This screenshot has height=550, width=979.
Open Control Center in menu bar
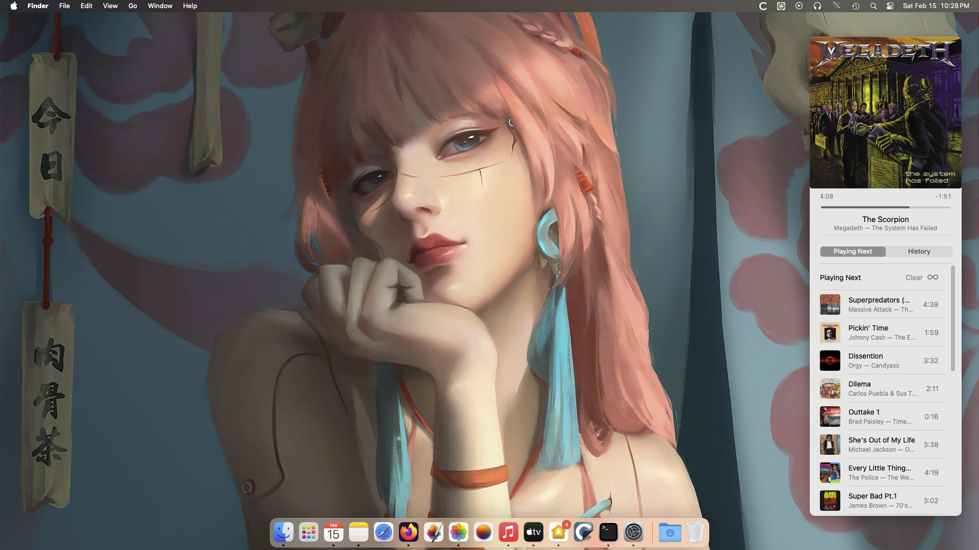(x=890, y=6)
